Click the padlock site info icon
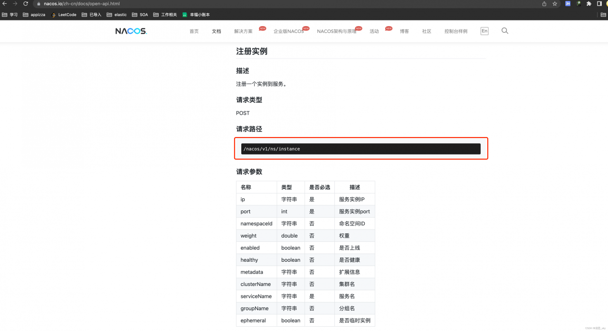 (39, 4)
